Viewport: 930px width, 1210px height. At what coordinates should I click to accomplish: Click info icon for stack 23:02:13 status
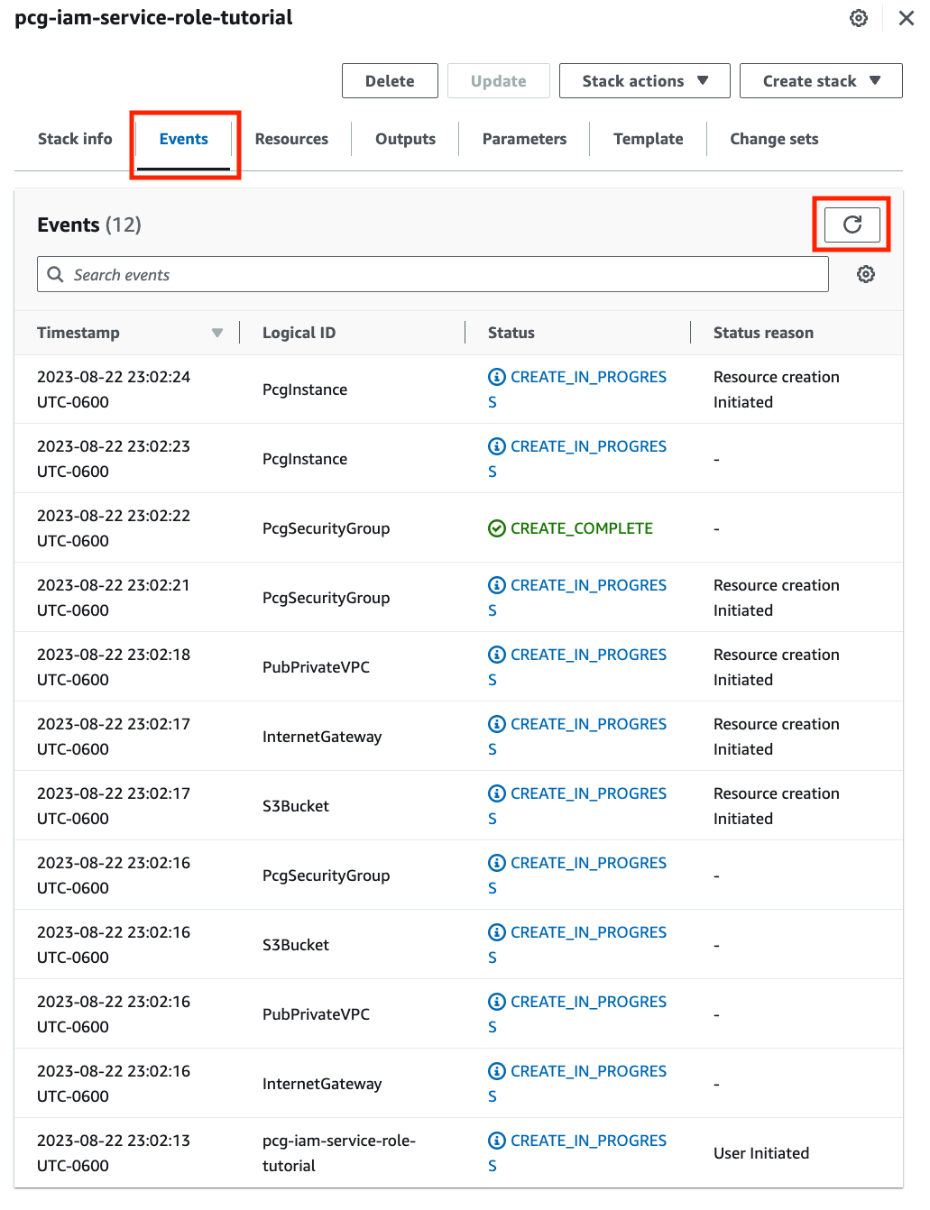[497, 1141]
